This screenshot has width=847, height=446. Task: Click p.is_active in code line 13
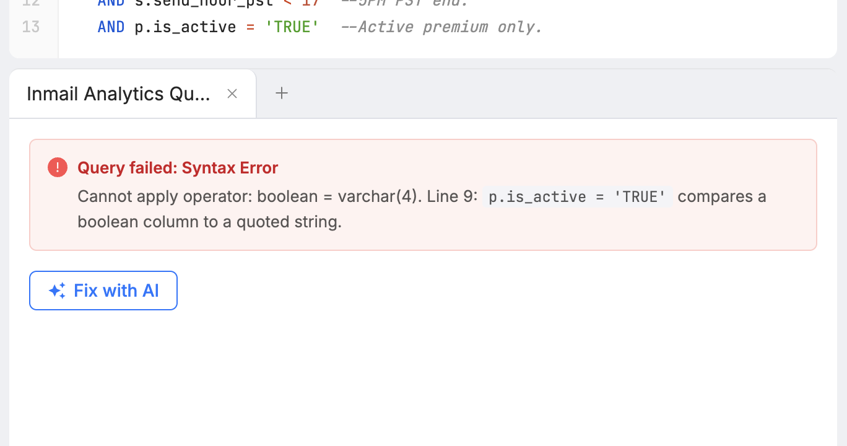coord(185,27)
